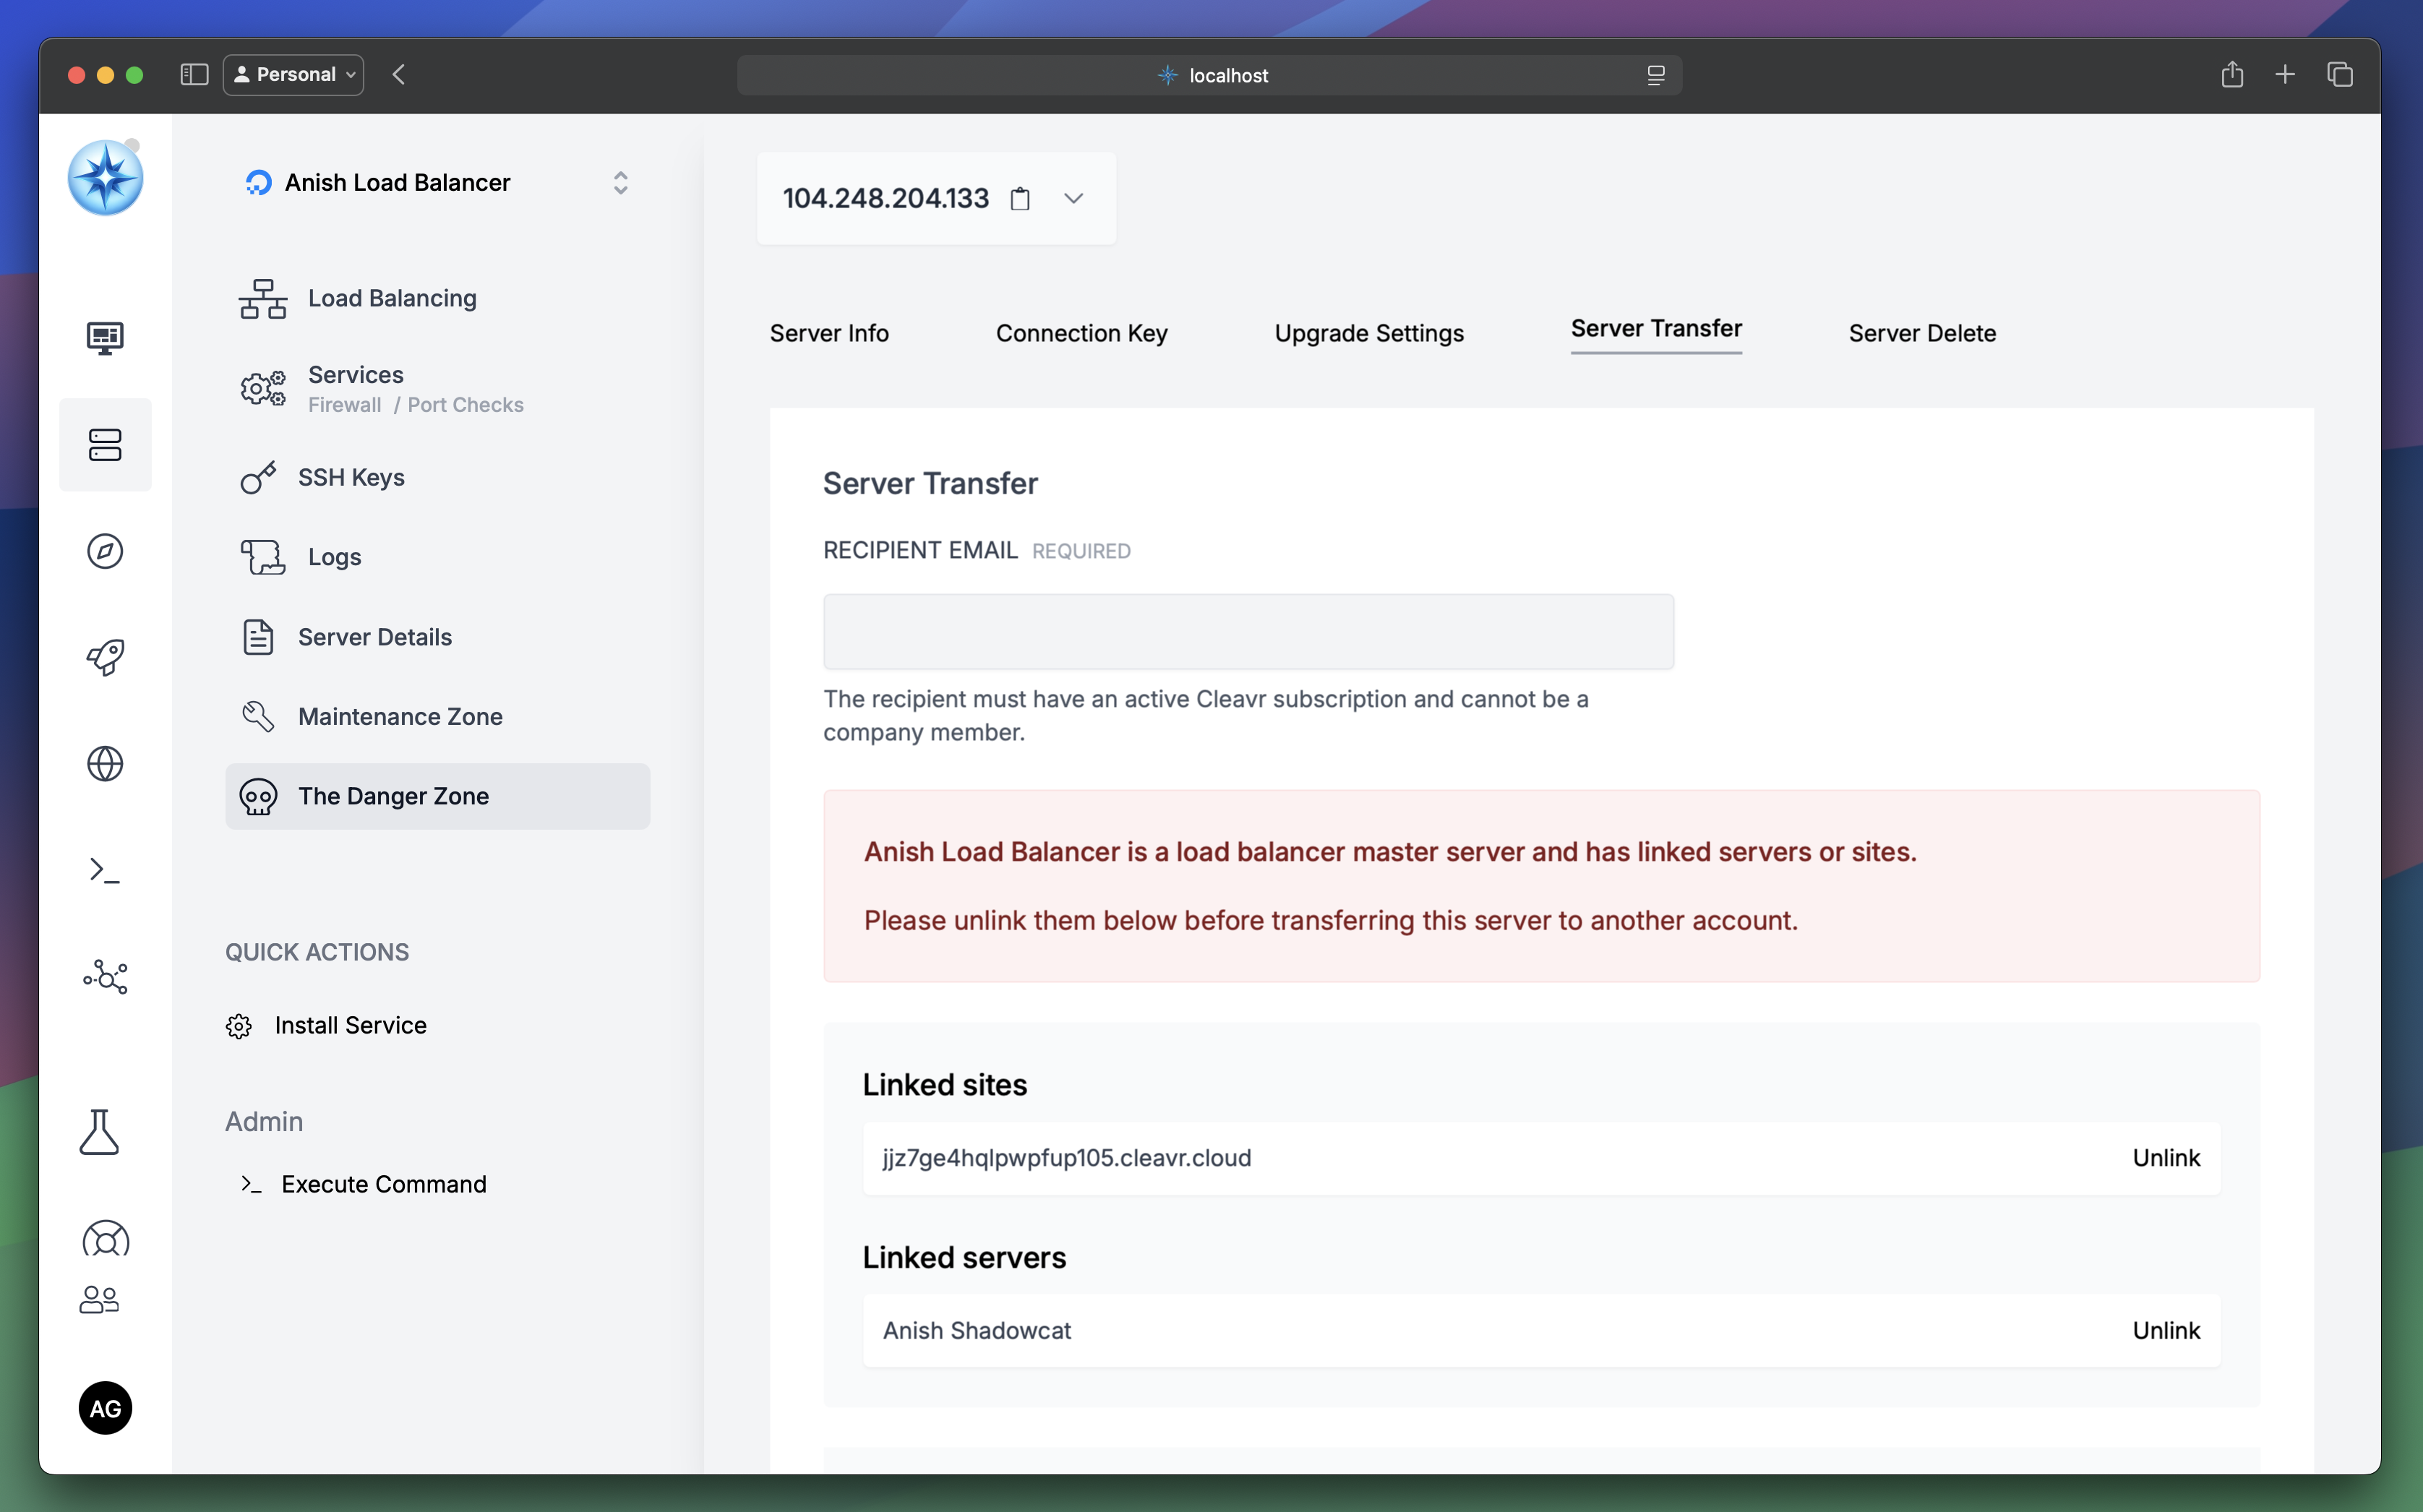The width and height of the screenshot is (2423, 1512).
Task: Expand the IP address dropdown chevron
Action: 1074,198
